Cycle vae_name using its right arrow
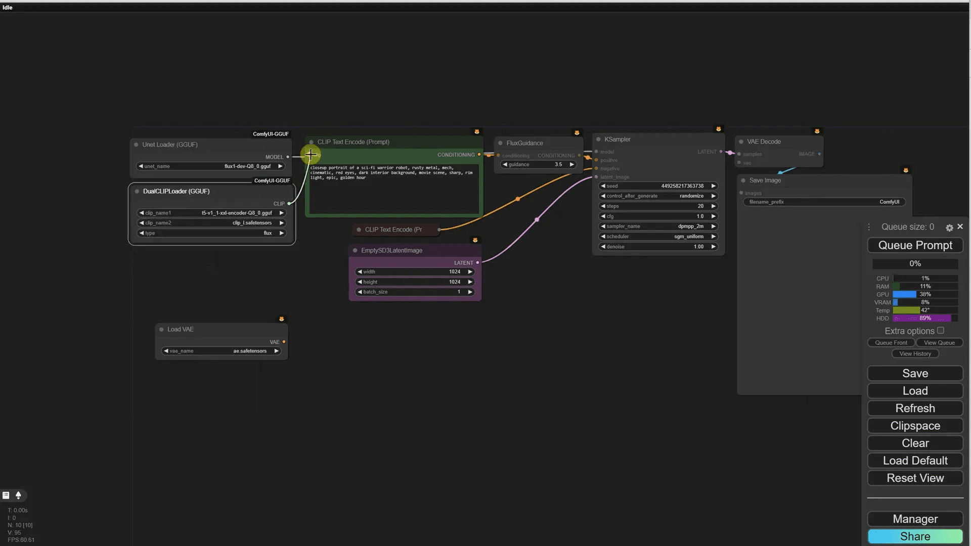Screen dimensions: 971x546 click(276, 351)
